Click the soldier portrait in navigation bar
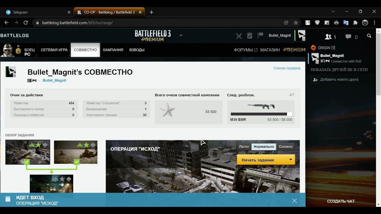This screenshot has width=381, height=214. pyautogui.click(x=8, y=50)
